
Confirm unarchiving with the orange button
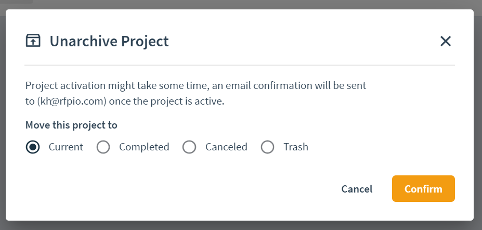click(x=423, y=189)
